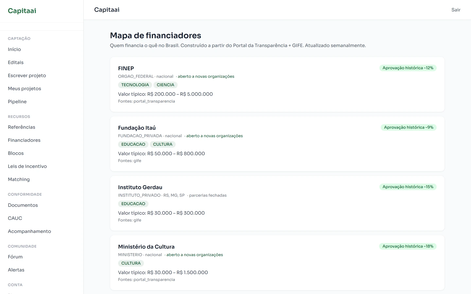Click CULTURA tag on Fundação Itaú
This screenshot has width=471, height=294.
(163, 144)
